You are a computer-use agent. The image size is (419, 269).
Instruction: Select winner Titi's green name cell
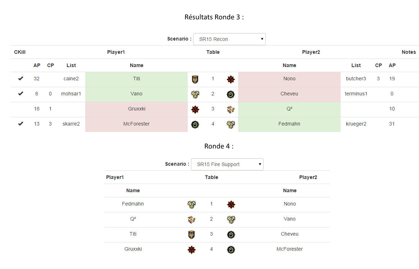coord(137,79)
